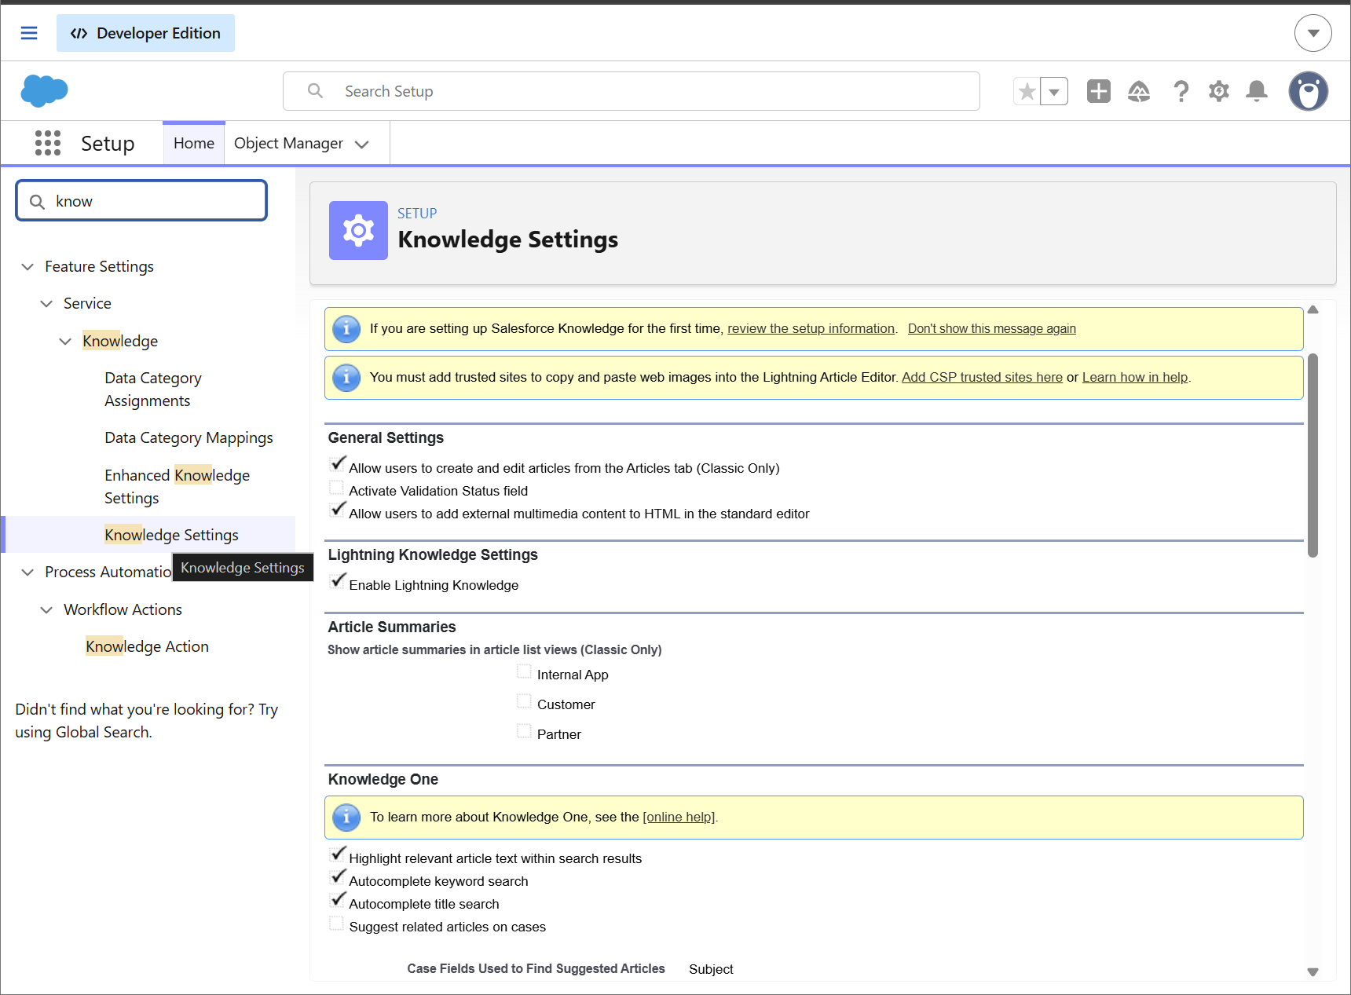
Task: Collapse the Service tree node
Action: 46,303
